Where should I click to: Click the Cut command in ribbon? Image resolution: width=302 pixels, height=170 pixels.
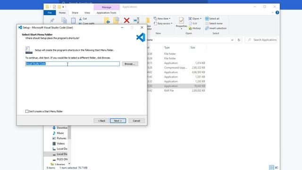click(x=83, y=19)
